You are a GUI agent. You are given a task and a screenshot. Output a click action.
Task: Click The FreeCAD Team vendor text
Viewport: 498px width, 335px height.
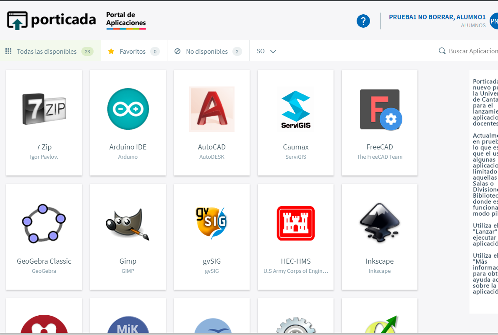point(380,157)
